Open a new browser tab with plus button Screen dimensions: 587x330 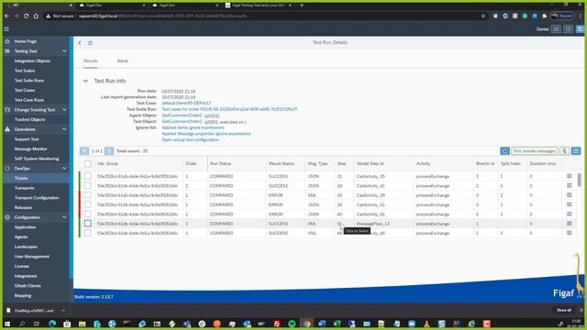click(x=302, y=5)
